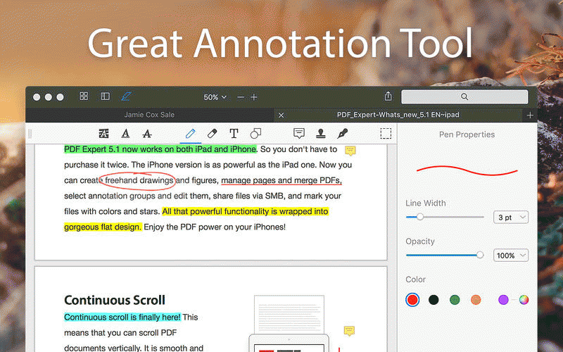Open the 3 pt line width dropdown
This screenshot has height=352, width=563.
point(511,218)
